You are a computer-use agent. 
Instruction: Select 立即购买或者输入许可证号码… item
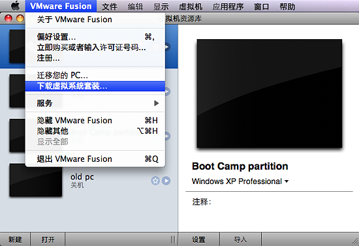(x=95, y=48)
